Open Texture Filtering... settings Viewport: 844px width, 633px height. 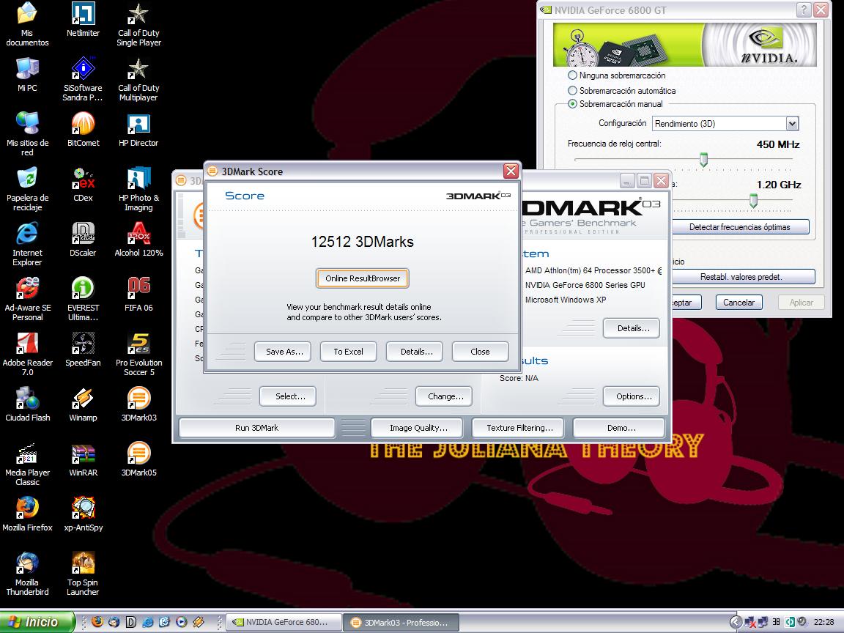[x=519, y=428]
